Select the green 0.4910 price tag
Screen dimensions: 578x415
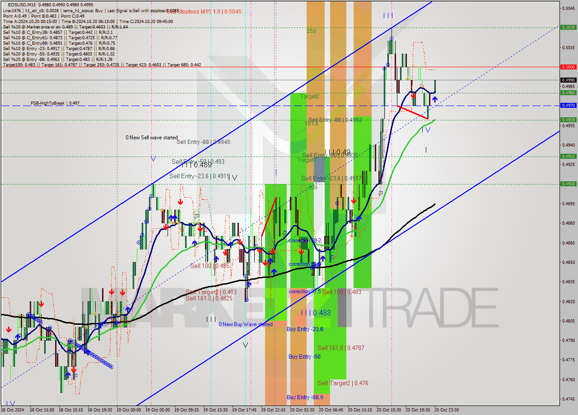point(568,184)
